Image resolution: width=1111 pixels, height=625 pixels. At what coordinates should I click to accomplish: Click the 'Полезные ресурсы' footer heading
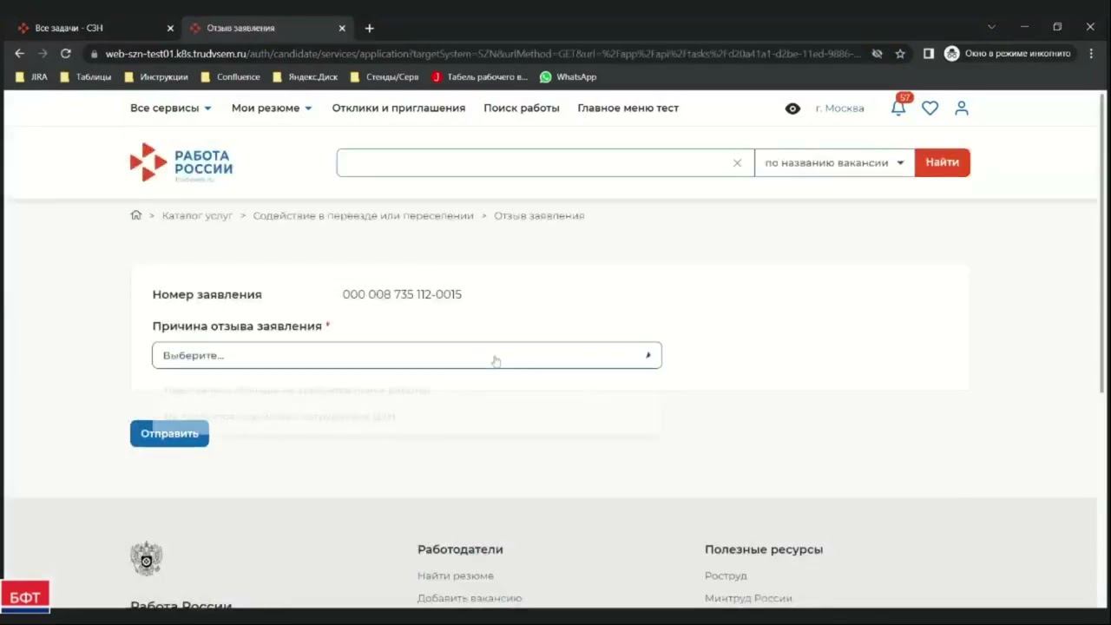pyautogui.click(x=764, y=549)
